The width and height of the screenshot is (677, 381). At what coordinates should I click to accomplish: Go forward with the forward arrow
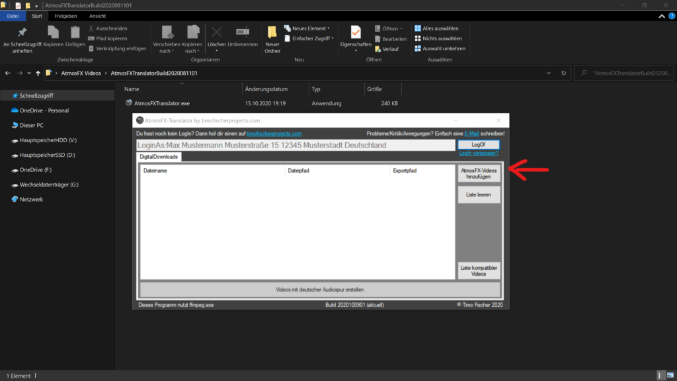click(20, 73)
